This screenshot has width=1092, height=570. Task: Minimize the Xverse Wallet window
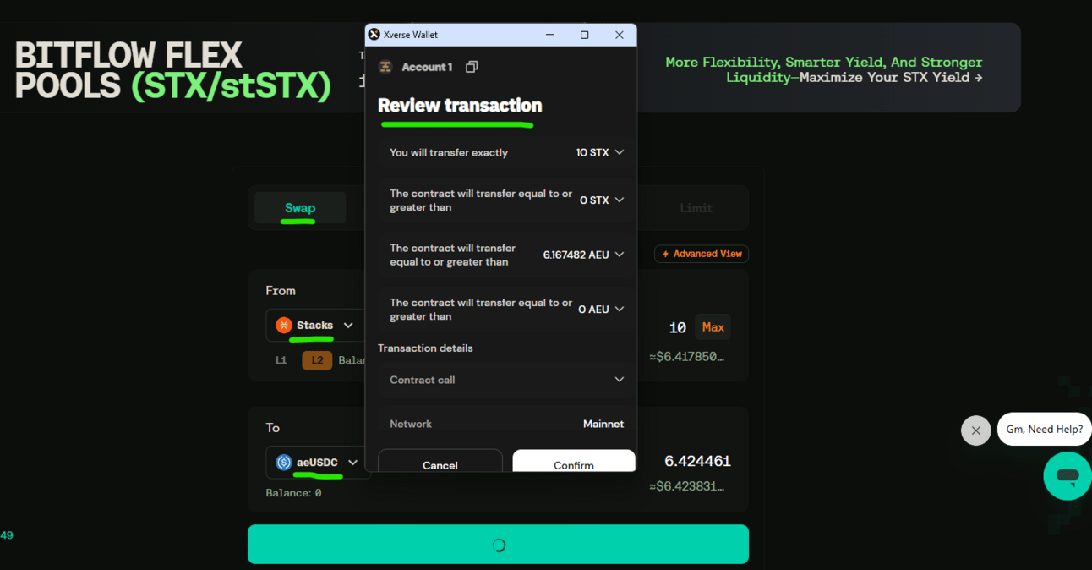coord(549,35)
